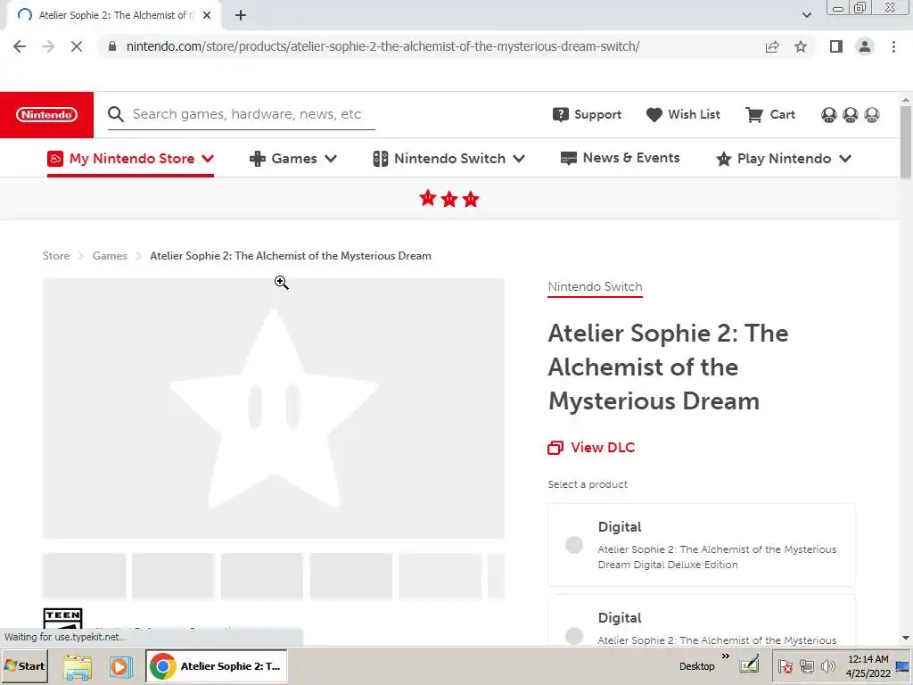Select the third gallery thumbnail
The width and height of the screenshot is (913, 685).
click(262, 576)
